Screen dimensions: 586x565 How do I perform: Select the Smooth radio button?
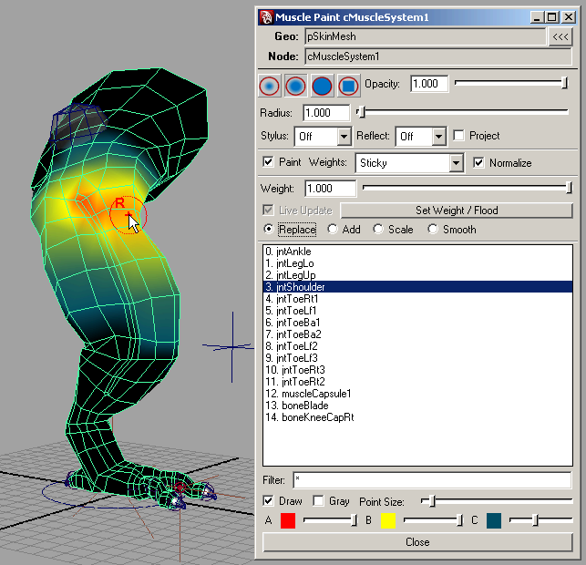point(433,230)
